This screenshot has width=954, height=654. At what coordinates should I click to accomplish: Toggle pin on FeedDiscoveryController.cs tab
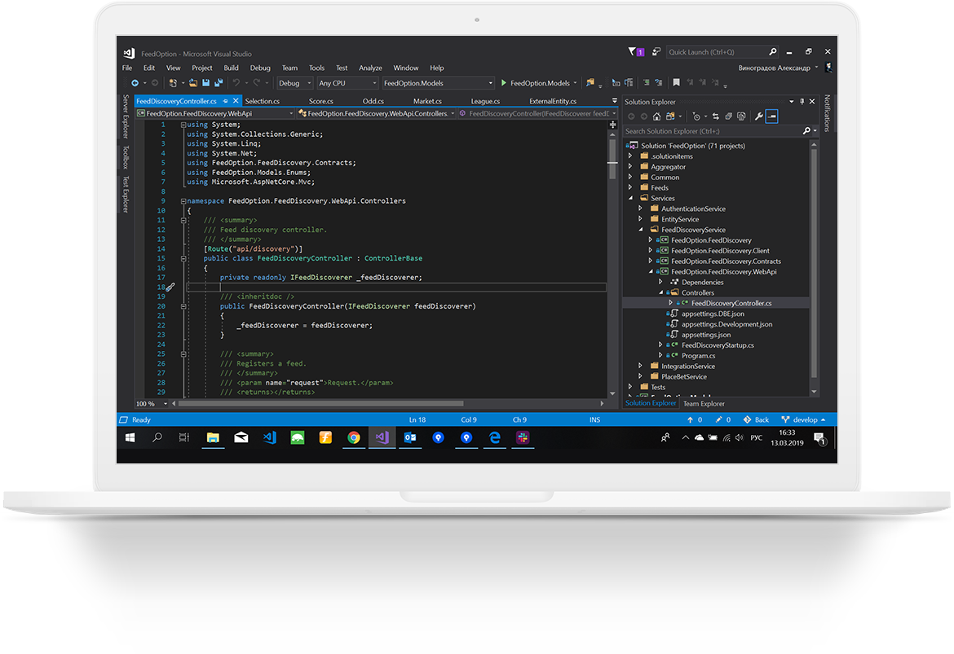click(225, 101)
